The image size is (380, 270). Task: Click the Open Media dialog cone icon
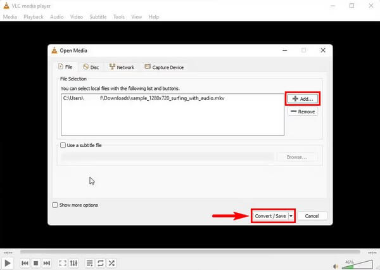coord(54,50)
